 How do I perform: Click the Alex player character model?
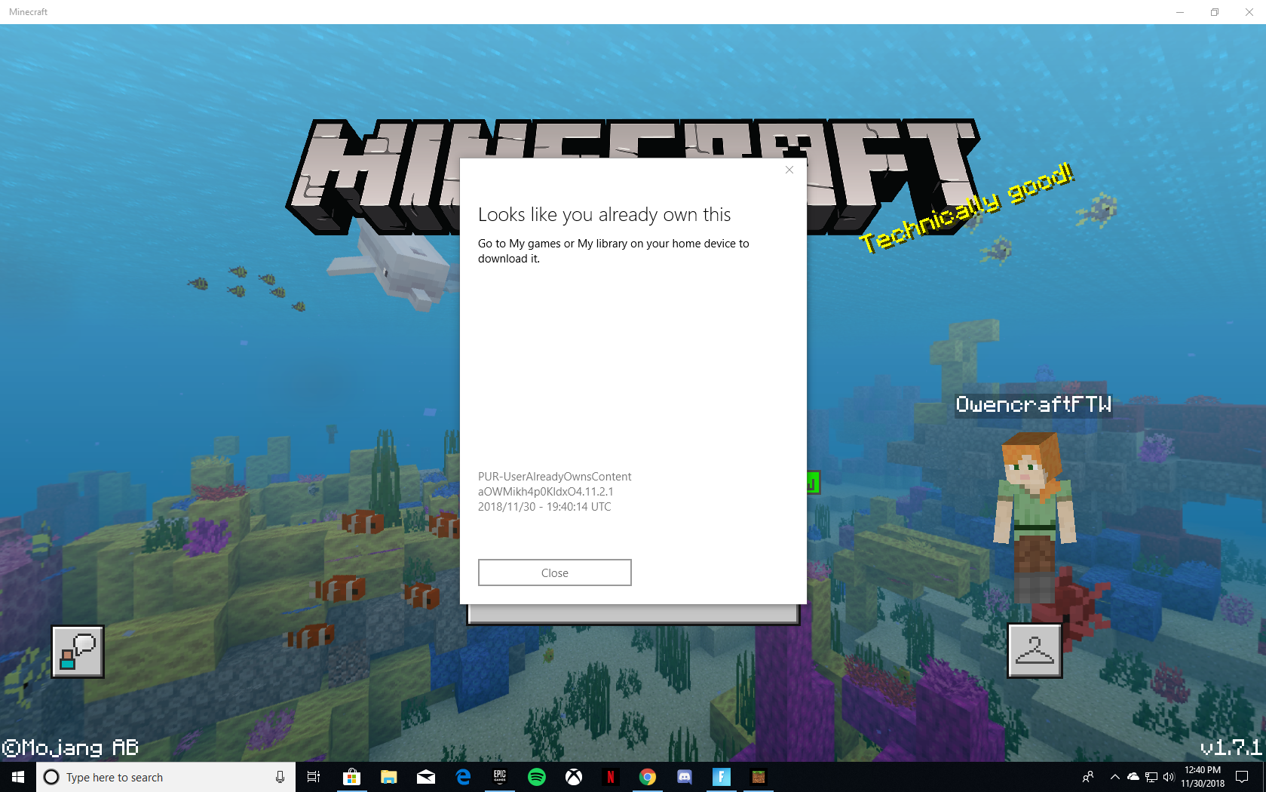point(1034,517)
